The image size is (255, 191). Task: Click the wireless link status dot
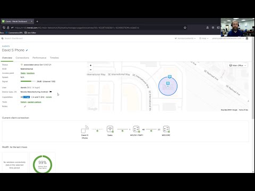97,131
